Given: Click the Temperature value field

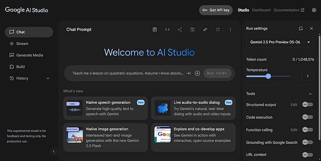Looking at the screenshot, I should pos(307,76).
